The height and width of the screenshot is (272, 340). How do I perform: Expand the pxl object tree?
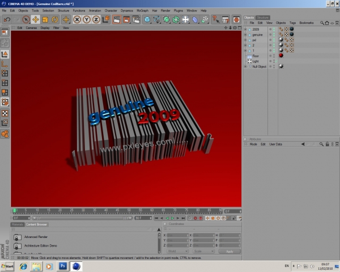(245, 40)
